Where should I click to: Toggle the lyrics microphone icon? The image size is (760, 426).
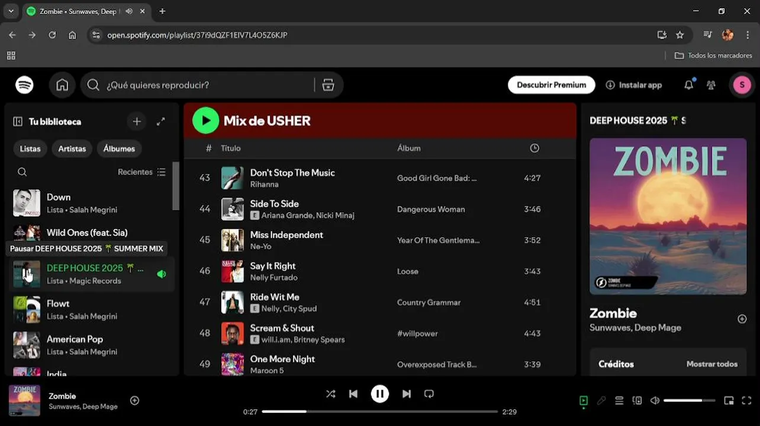pos(601,401)
